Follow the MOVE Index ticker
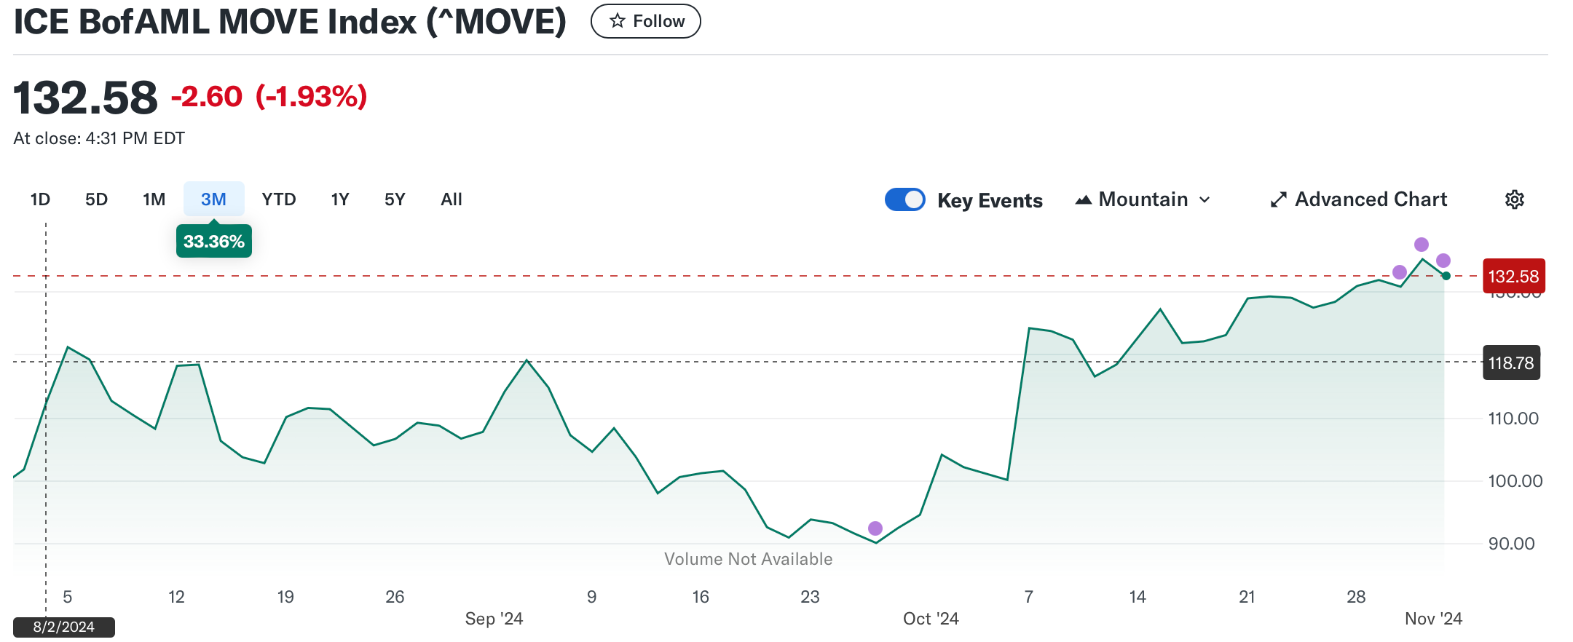The height and width of the screenshot is (642, 1573). 646,21
